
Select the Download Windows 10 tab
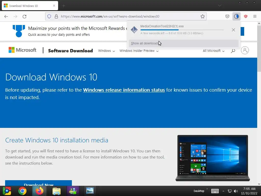[30, 6]
